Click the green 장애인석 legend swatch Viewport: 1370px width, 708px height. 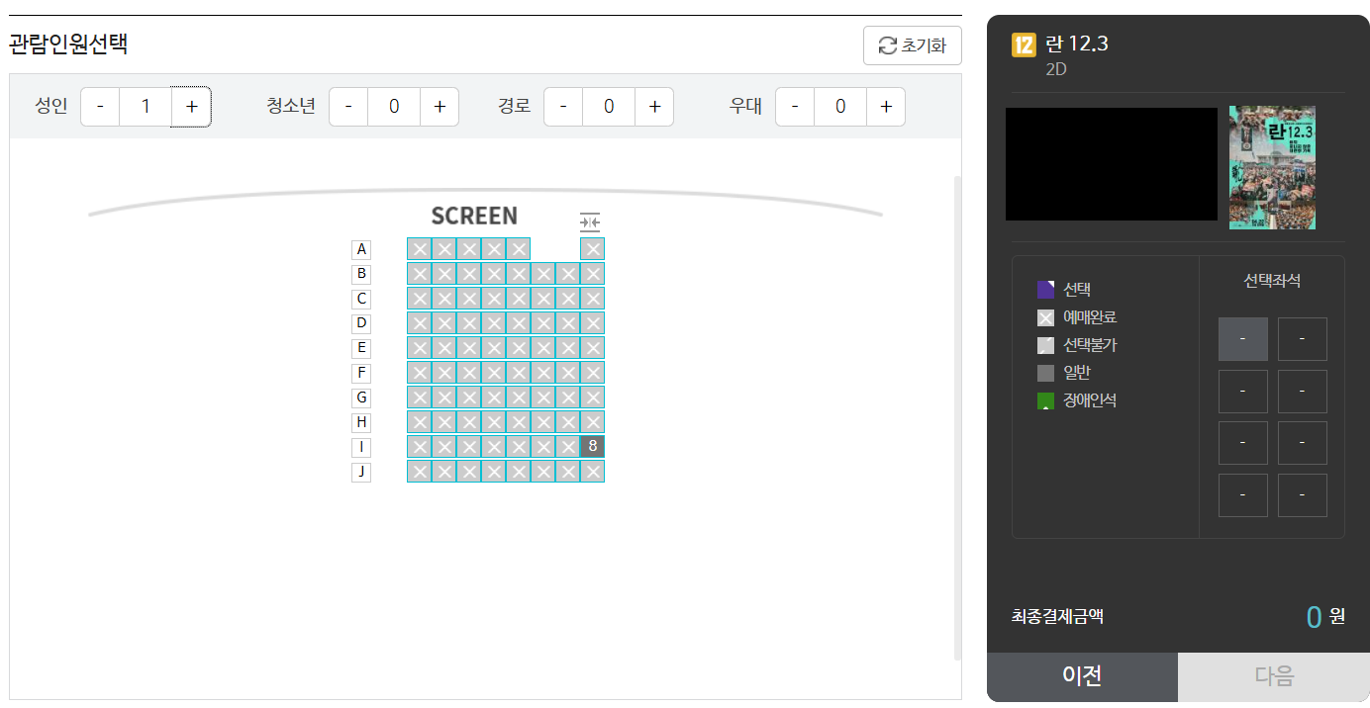[x=1045, y=400]
